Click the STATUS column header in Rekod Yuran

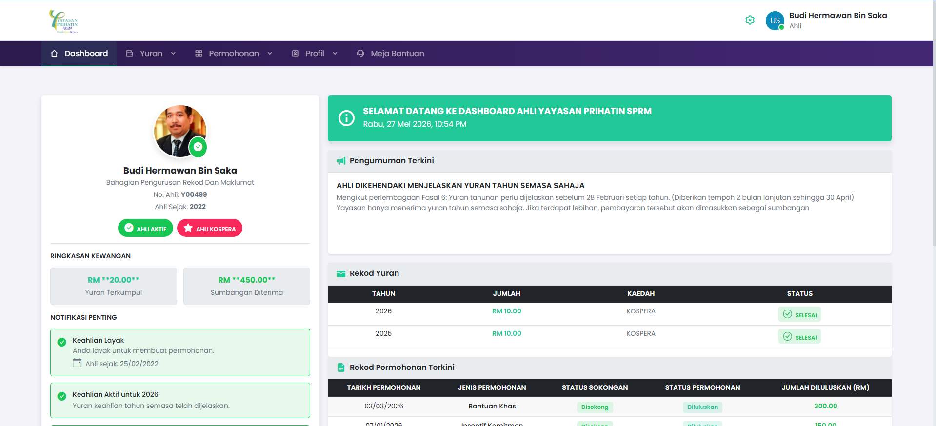(x=799, y=294)
